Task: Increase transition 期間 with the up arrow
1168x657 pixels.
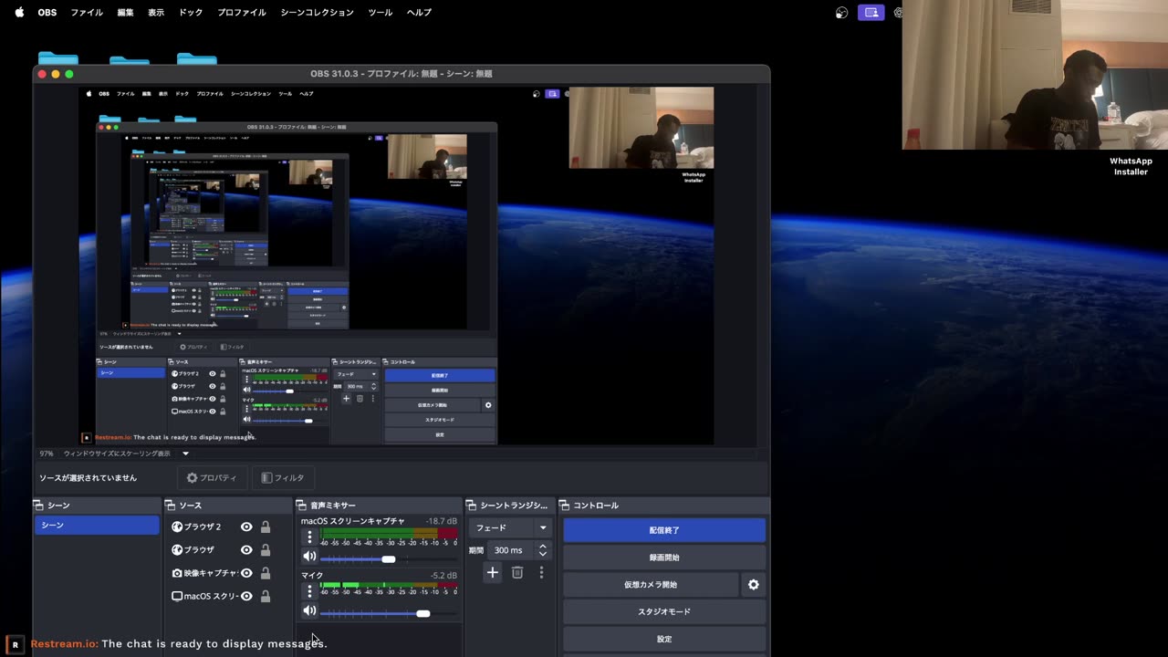Action: click(x=543, y=546)
